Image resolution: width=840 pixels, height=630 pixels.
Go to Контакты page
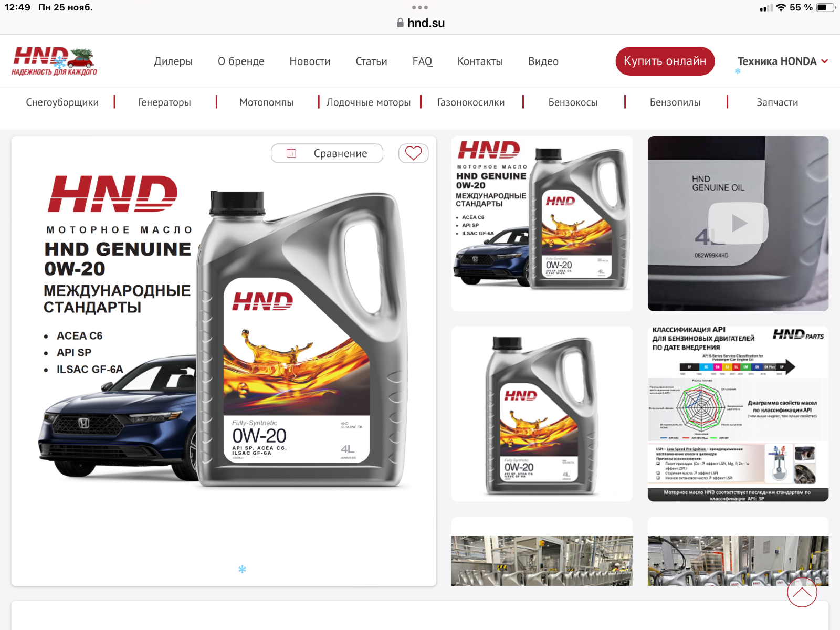coord(480,61)
